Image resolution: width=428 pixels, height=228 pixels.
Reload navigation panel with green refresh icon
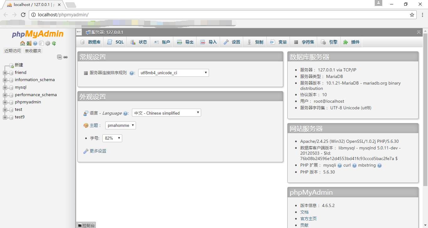(x=54, y=44)
